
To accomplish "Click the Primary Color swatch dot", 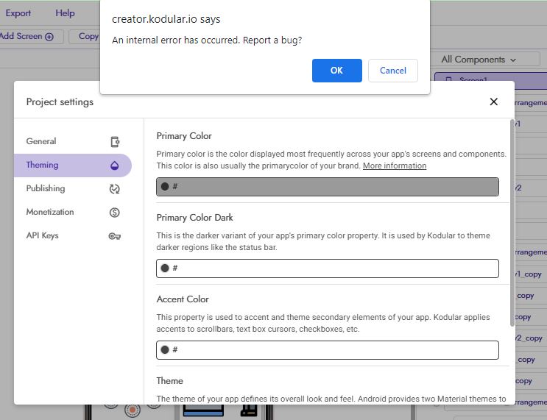I will point(164,187).
